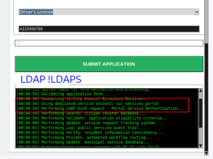Click log line 'Performing Verify: resident information consistency...'
The image size is (213, 159).
click(x=90, y=133)
